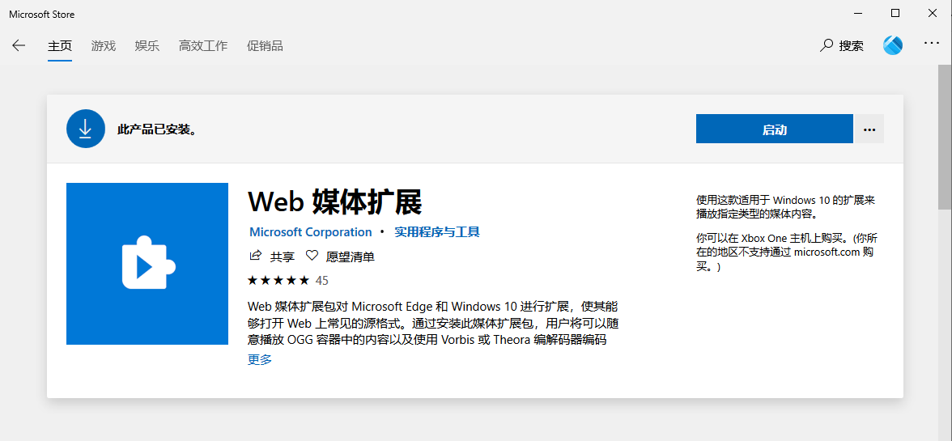952x441 pixels.
Task: Click the Web 媒体扩展 app tile image
Action: (x=147, y=264)
